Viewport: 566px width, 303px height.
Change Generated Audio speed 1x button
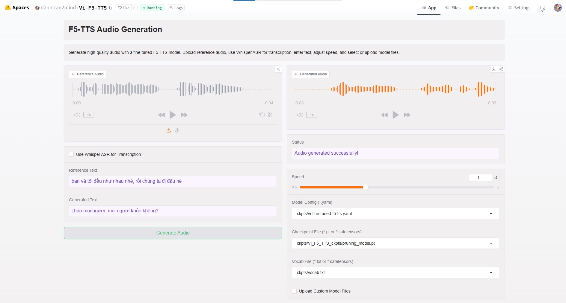[312, 115]
